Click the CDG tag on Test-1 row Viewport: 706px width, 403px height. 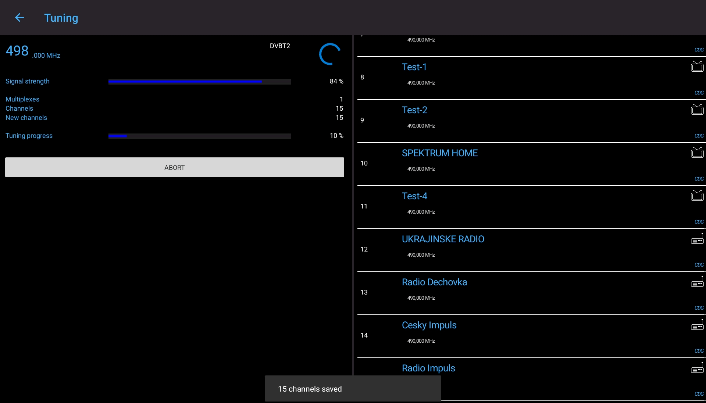tap(699, 93)
